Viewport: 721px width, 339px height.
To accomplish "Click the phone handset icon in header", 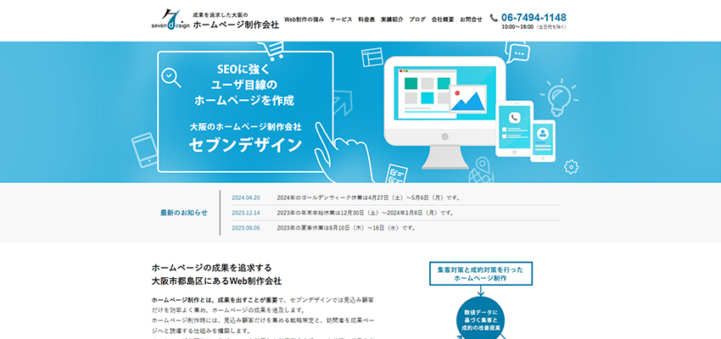I will coord(494,18).
